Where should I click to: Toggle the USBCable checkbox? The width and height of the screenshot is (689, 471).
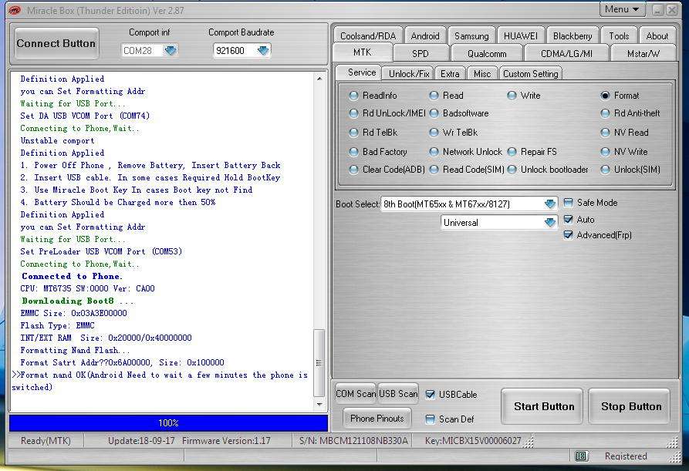coord(431,394)
